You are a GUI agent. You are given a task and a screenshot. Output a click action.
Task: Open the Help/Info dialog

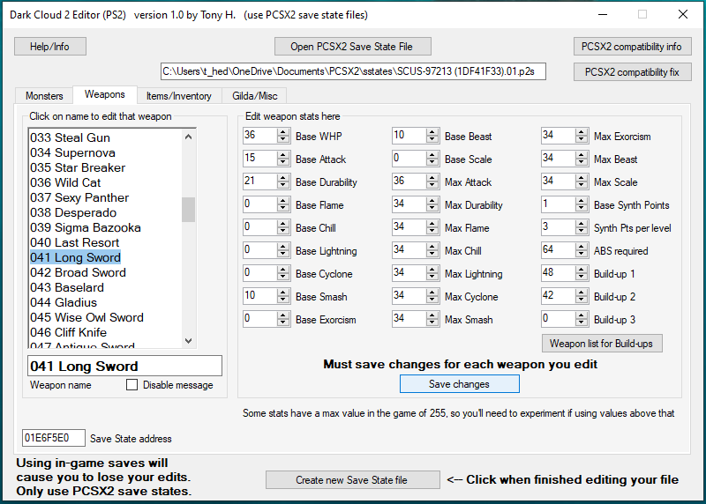coord(49,47)
